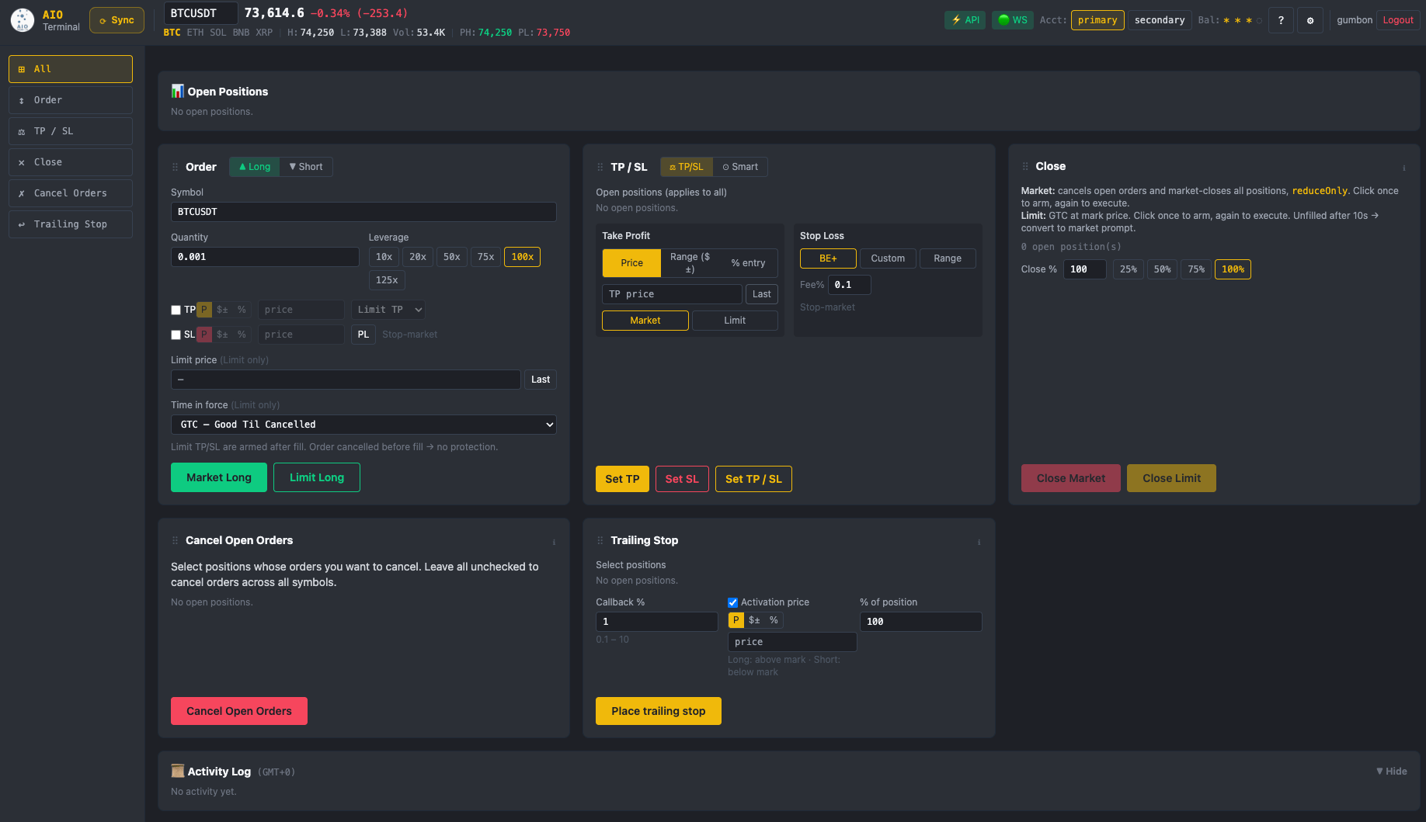1426x822 pixels.
Task: Select P price mode for order TP
Action: tap(204, 310)
